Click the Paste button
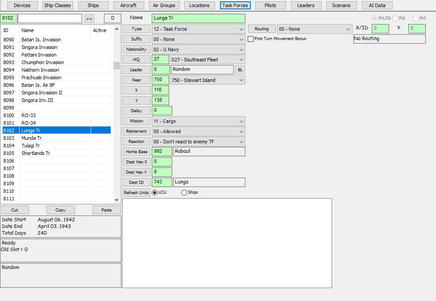The image size is (436, 301). (107, 210)
